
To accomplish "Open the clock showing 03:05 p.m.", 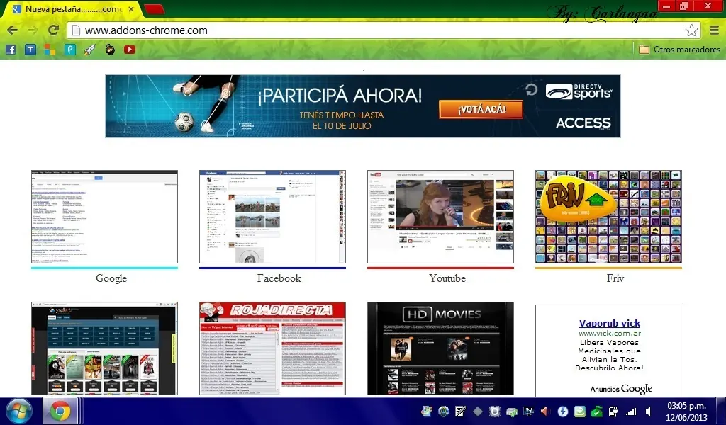I will [686, 411].
